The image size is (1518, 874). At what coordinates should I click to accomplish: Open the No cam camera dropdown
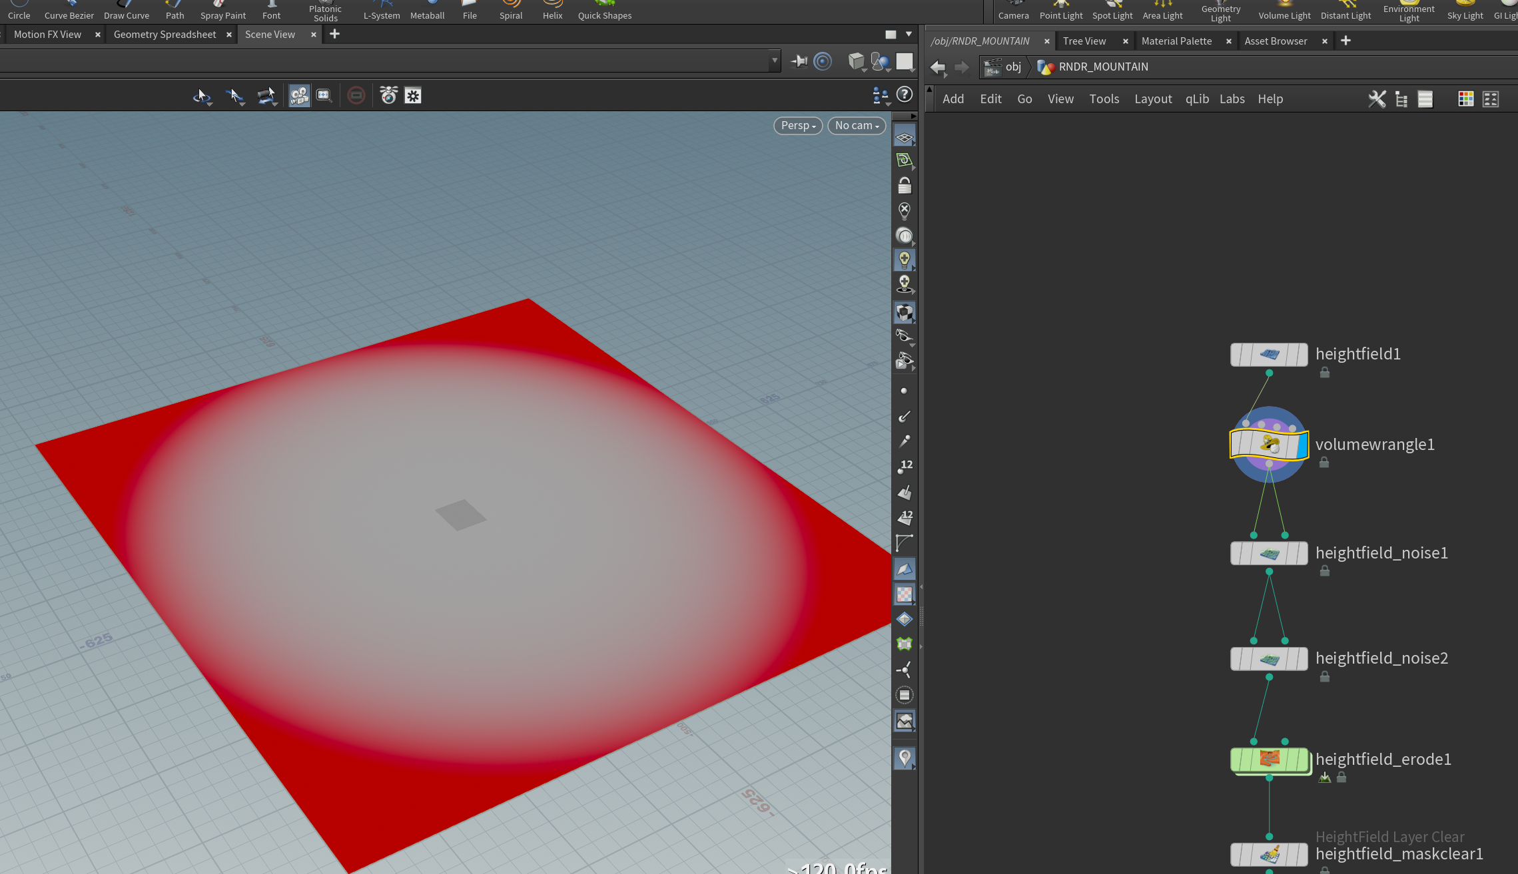click(857, 126)
